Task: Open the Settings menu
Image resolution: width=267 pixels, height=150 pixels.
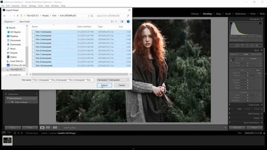Action: point(33,6)
